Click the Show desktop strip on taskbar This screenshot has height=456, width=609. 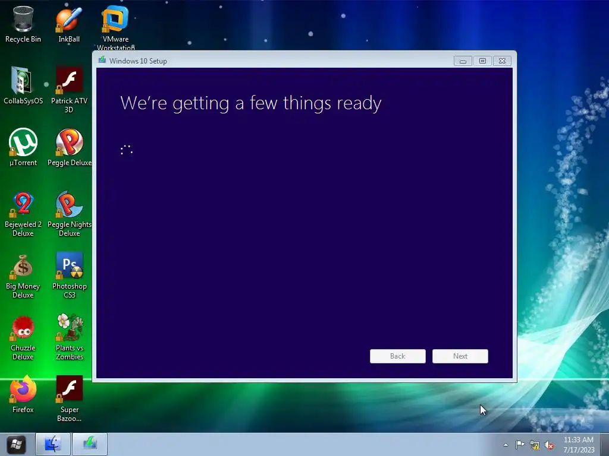tap(605, 444)
